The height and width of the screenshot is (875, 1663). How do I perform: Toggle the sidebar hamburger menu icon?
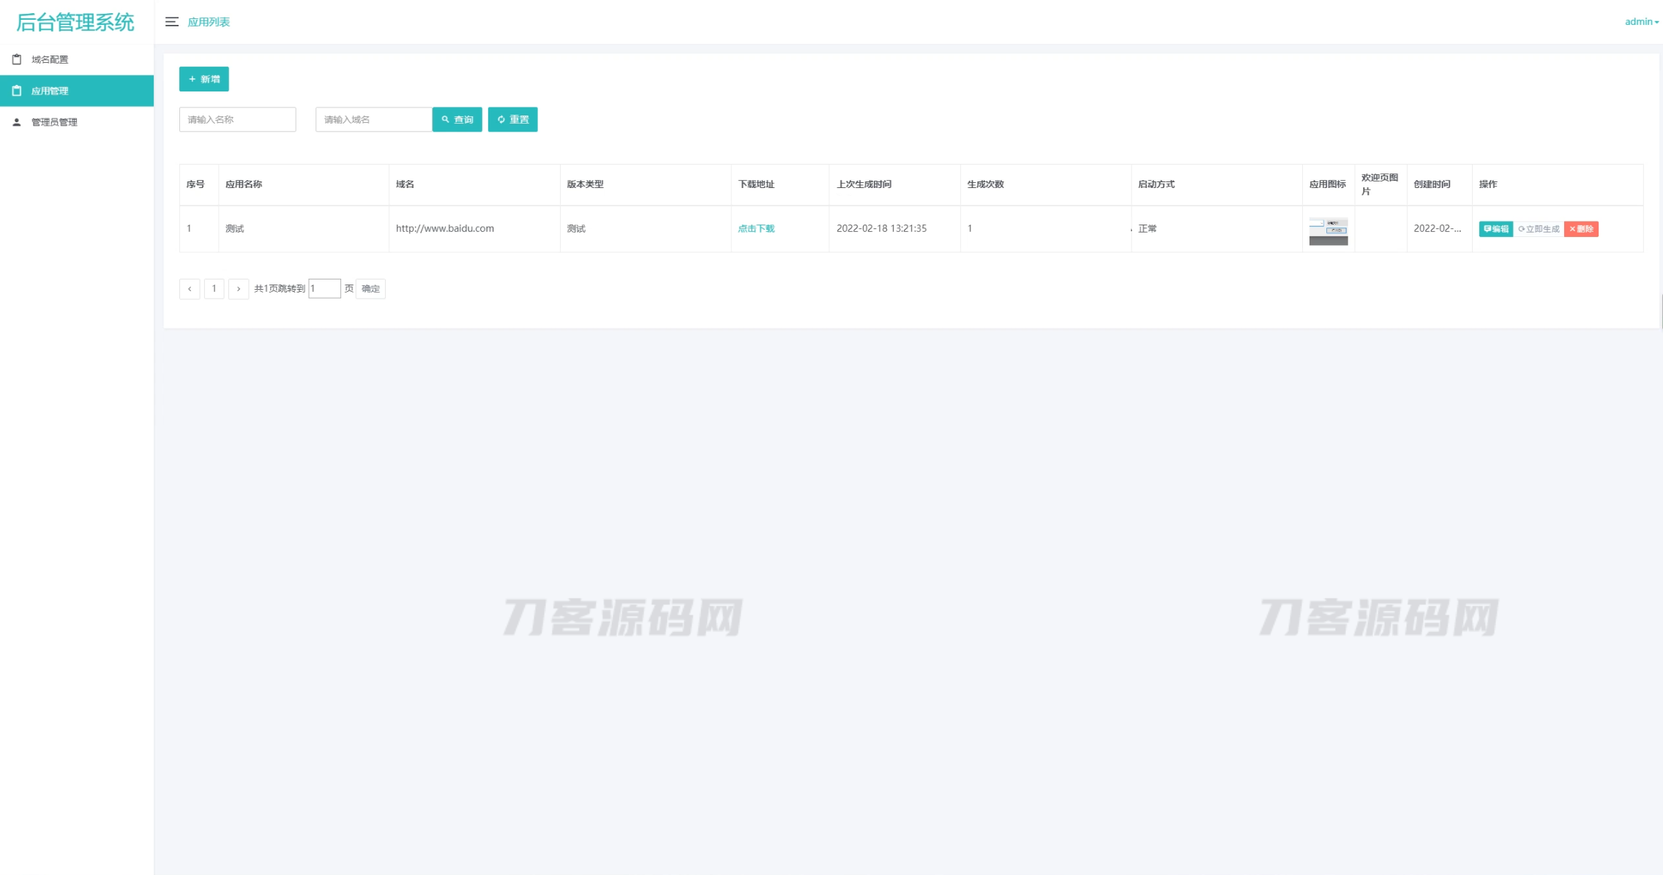[x=172, y=22]
